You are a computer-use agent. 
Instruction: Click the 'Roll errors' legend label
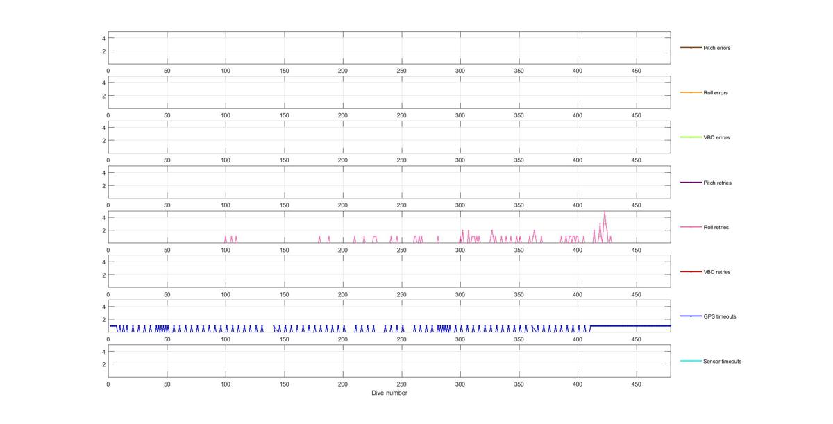click(x=716, y=93)
